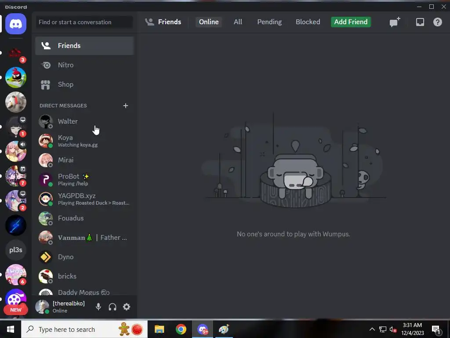Open the pink-haired anime server with speaker badge
The image size is (450, 338).
click(x=16, y=151)
